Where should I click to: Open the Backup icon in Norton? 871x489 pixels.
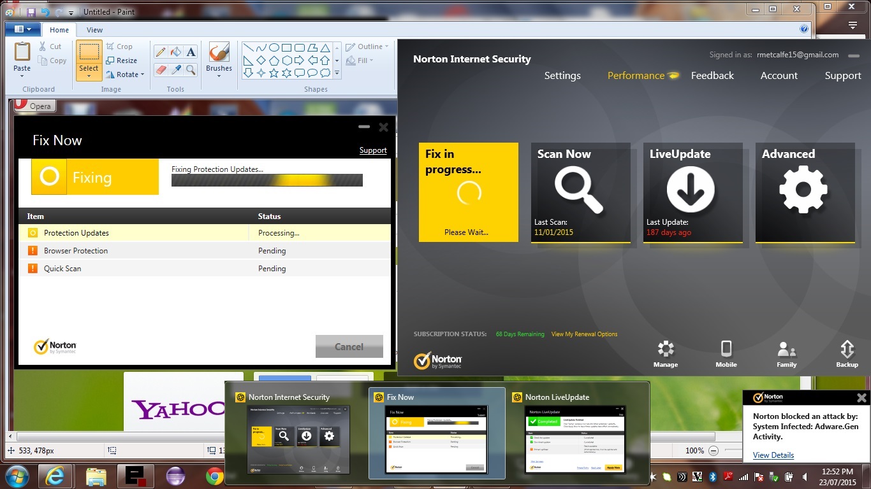click(847, 354)
